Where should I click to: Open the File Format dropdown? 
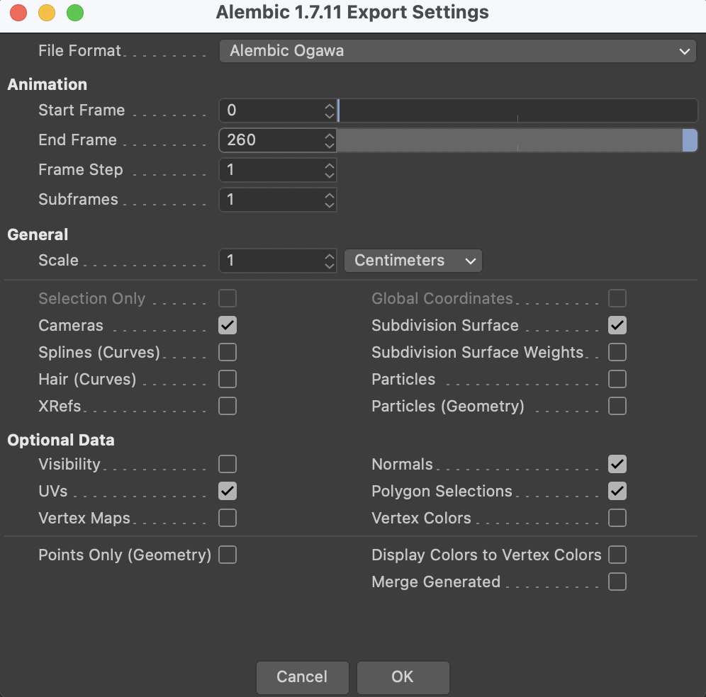(x=457, y=51)
